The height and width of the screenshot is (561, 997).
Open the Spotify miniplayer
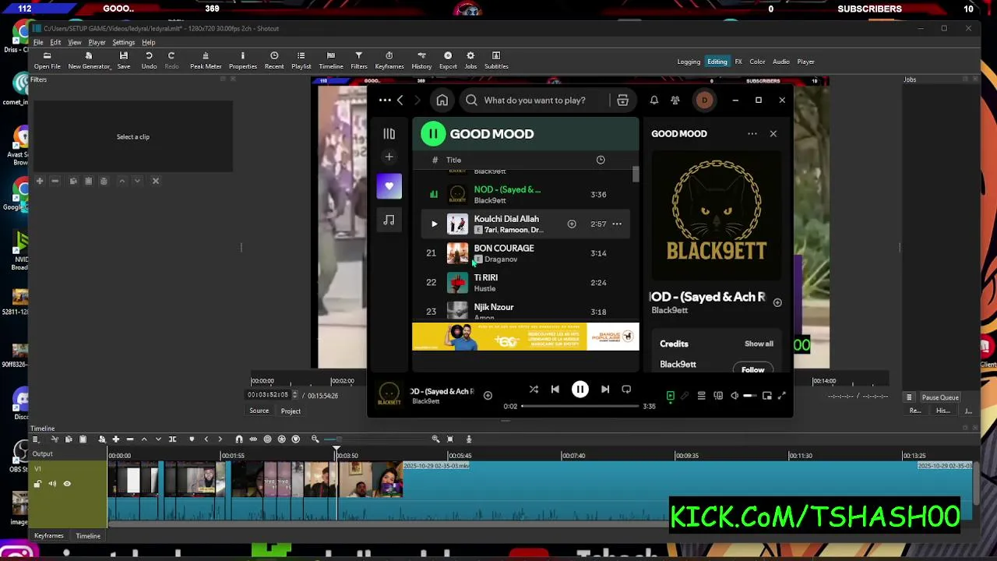tap(767, 396)
